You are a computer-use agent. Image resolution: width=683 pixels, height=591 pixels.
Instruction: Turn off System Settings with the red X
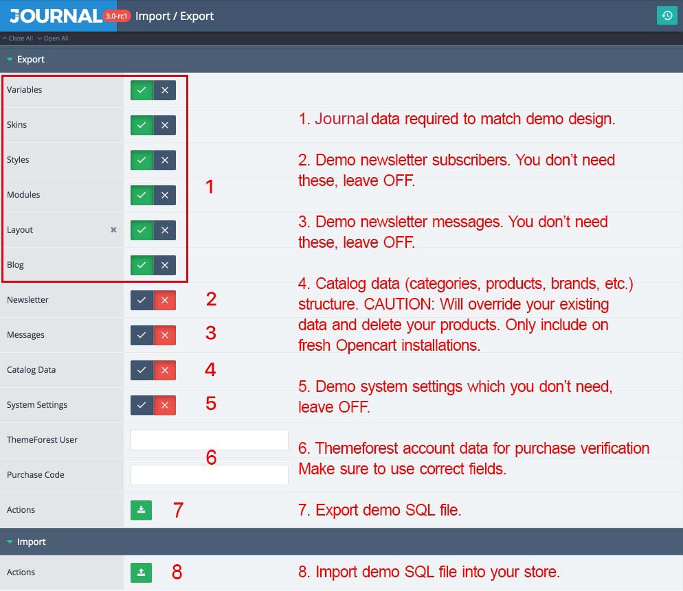pos(165,405)
